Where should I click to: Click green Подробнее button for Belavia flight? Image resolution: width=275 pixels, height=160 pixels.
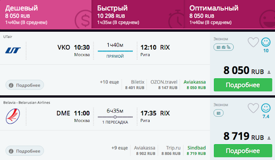243,151
